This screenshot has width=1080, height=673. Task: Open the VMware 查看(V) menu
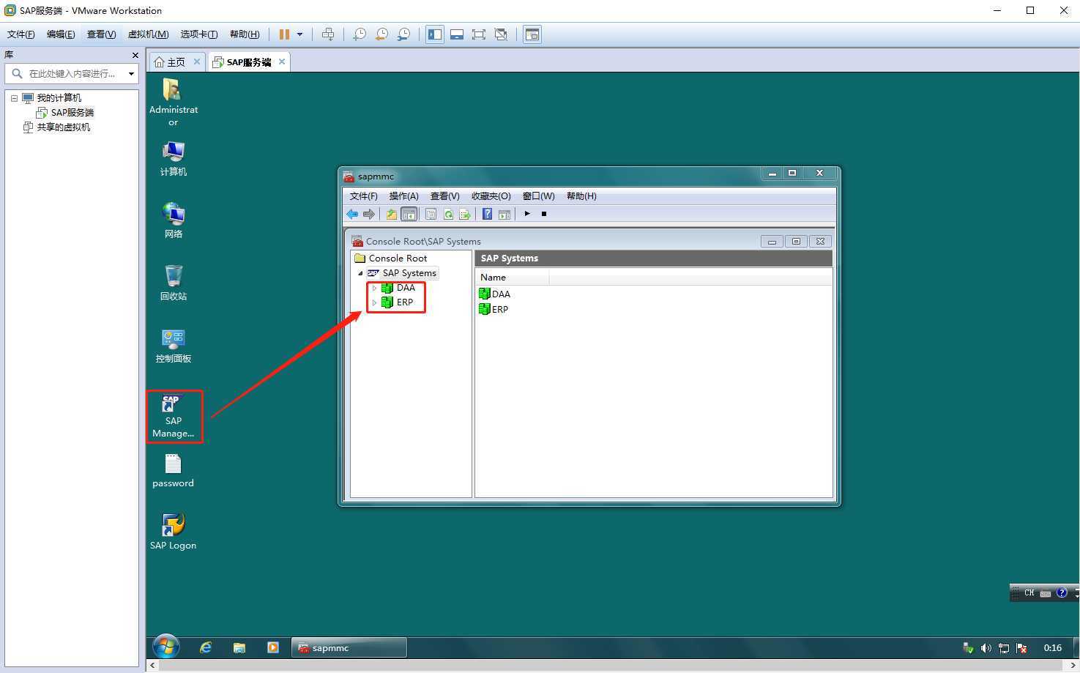click(x=101, y=34)
